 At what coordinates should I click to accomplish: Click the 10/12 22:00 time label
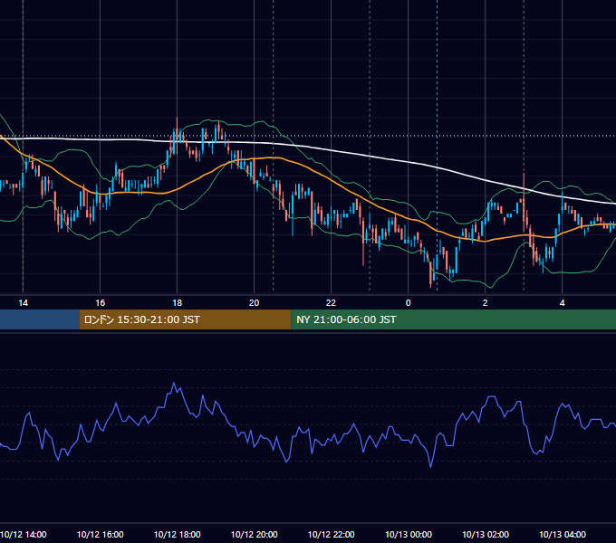(x=332, y=534)
